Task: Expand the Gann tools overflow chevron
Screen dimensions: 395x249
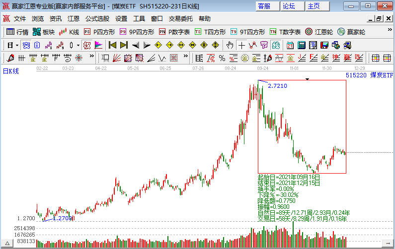Action: (186, 56)
